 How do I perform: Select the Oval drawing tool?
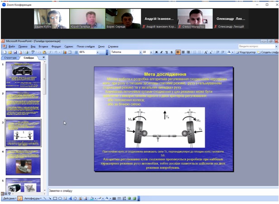[x=59, y=199]
